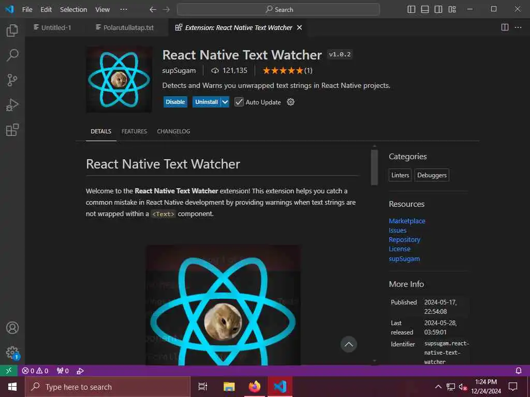The image size is (530, 397).
Task: Go forward with the navigation arrow
Action: tap(166, 9)
